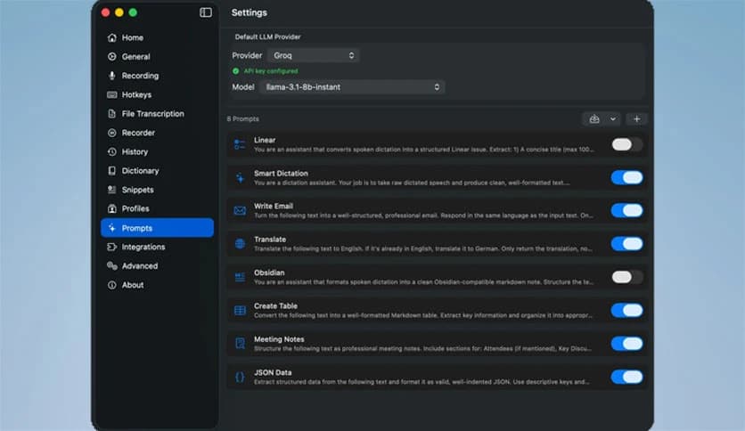Open Snippets in the sidebar
Screen dimensions: 745x431
[x=157, y=190]
